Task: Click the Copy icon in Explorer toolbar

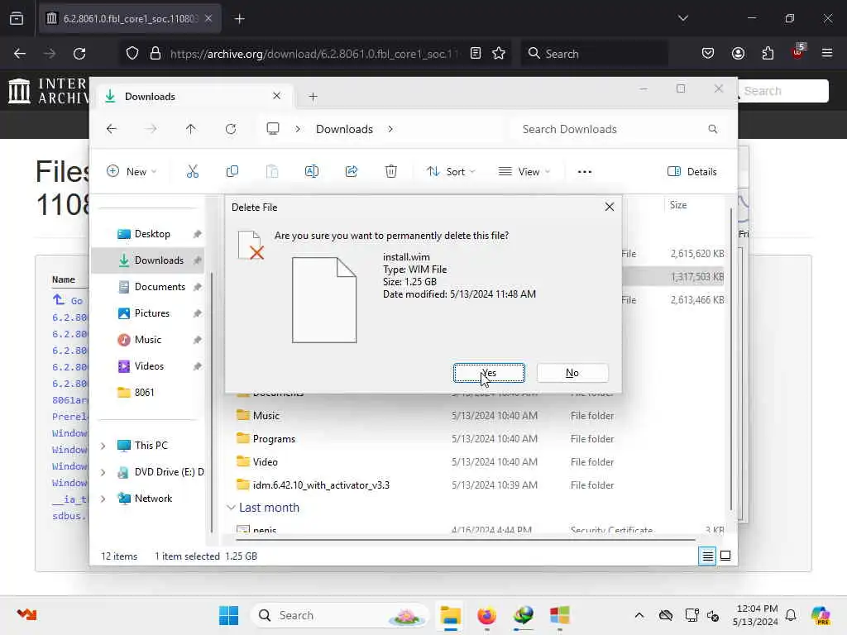Action: pyautogui.click(x=232, y=172)
